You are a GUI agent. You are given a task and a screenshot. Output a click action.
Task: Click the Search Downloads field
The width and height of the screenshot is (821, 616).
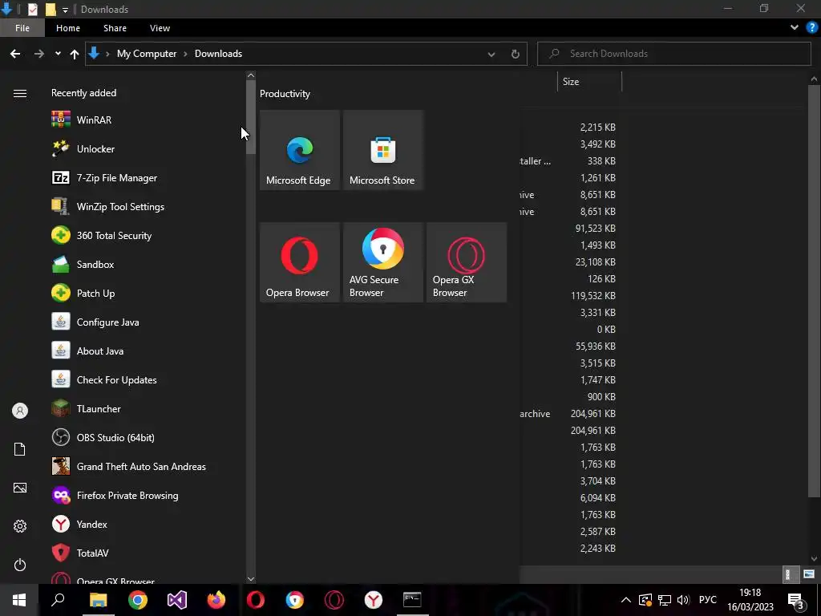[x=673, y=54]
